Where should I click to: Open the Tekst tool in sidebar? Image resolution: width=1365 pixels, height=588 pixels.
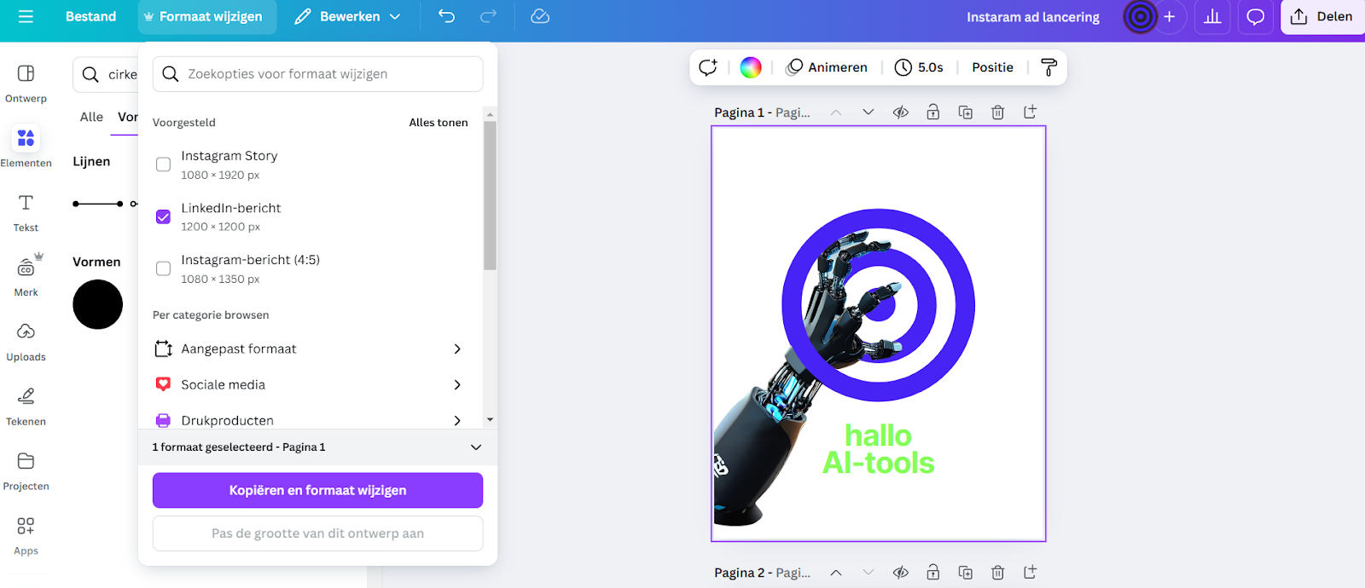tap(26, 211)
